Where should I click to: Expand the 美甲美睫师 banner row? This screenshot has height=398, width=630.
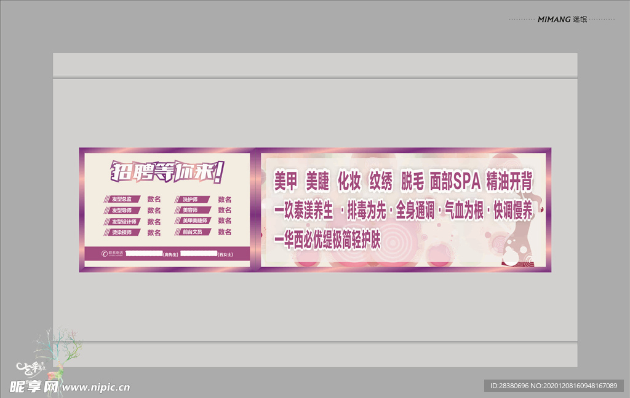coord(195,220)
